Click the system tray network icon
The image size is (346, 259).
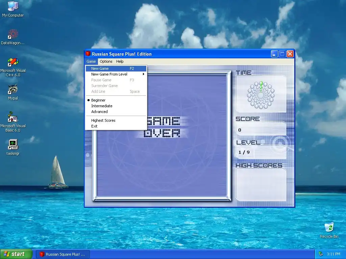[x=321, y=254]
